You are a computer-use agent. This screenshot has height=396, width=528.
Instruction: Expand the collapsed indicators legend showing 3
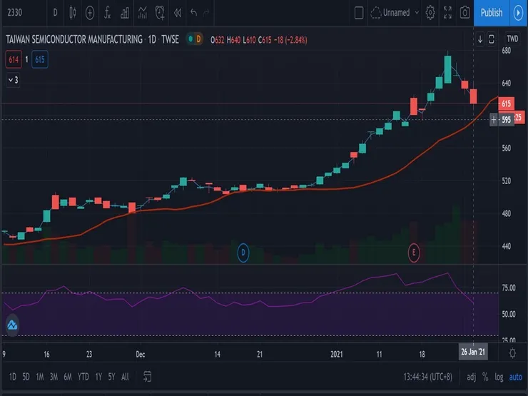(13, 80)
